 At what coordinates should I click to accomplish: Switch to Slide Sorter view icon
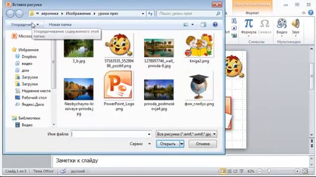pyautogui.click(x=229, y=171)
